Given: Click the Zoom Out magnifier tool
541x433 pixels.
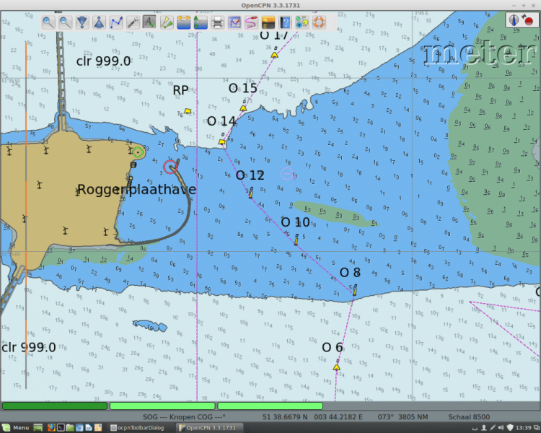Looking at the screenshot, I should pyautogui.click(x=65, y=22).
